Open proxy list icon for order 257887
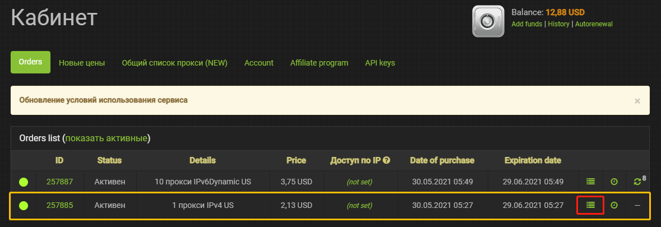Image resolution: width=661 pixels, height=227 pixels. tap(590, 182)
